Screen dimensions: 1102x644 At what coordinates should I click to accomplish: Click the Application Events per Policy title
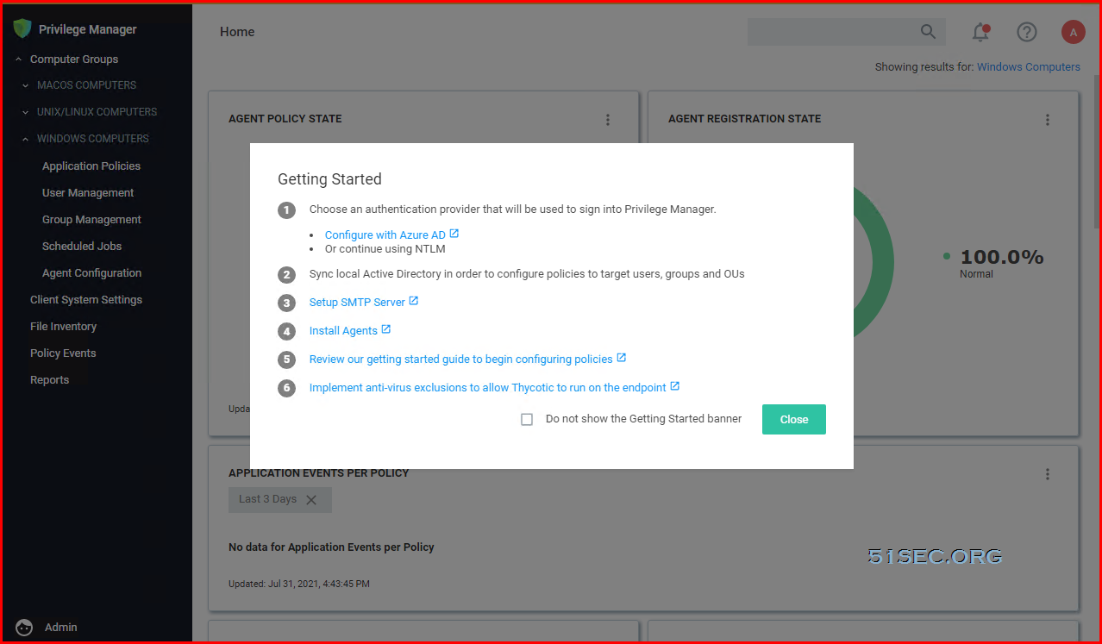[x=319, y=473]
